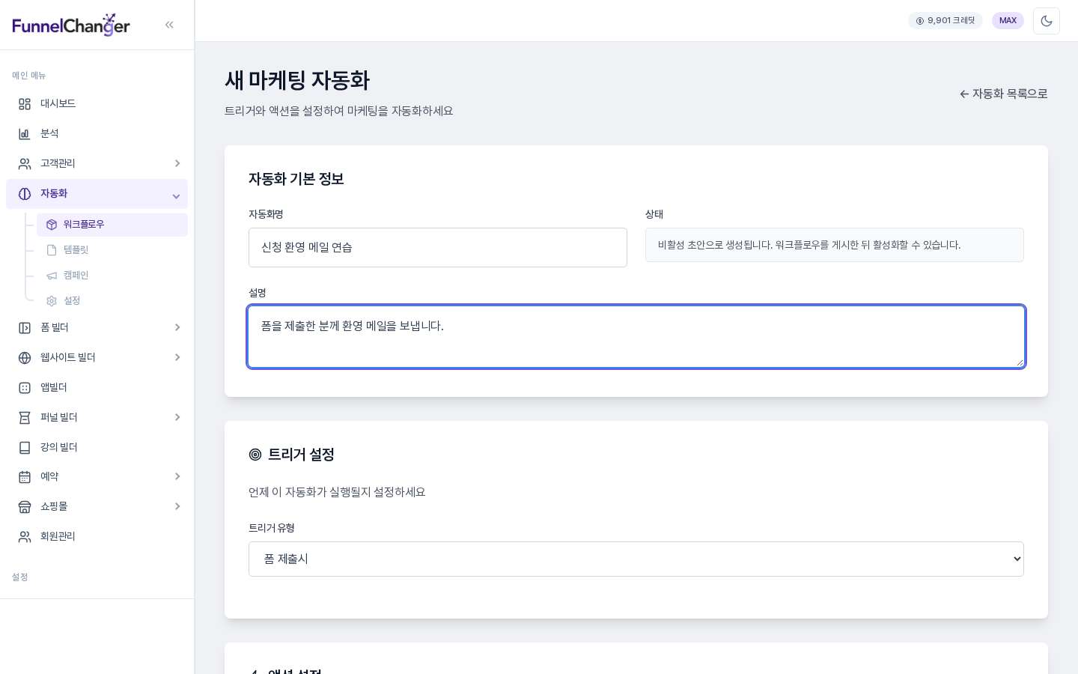Click the MAX plan badge
1078x674 pixels.
[x=1008, y=21]
